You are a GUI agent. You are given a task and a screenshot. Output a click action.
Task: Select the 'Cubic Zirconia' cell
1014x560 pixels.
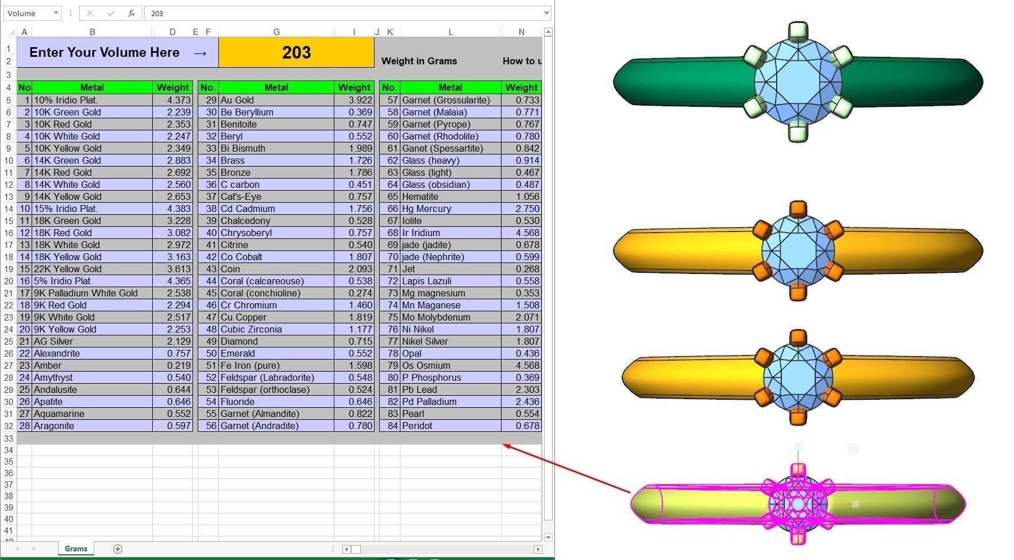[276, 329]
